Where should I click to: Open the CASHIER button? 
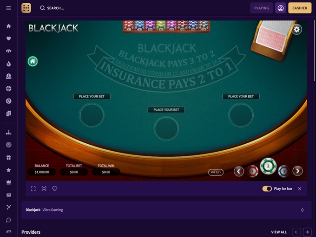tap(300, 8)
